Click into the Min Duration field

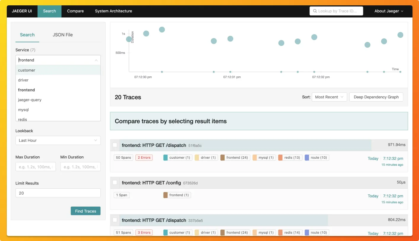pyautogui.click(x=80, y=167)
